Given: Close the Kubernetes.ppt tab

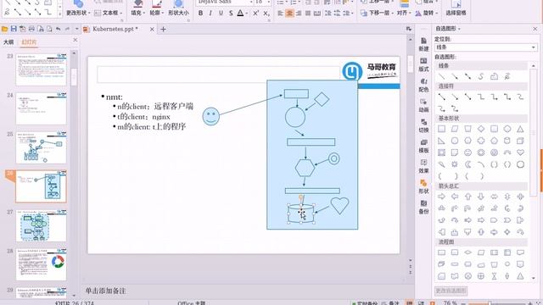Looking at the screenshot, I should point(152,30).
